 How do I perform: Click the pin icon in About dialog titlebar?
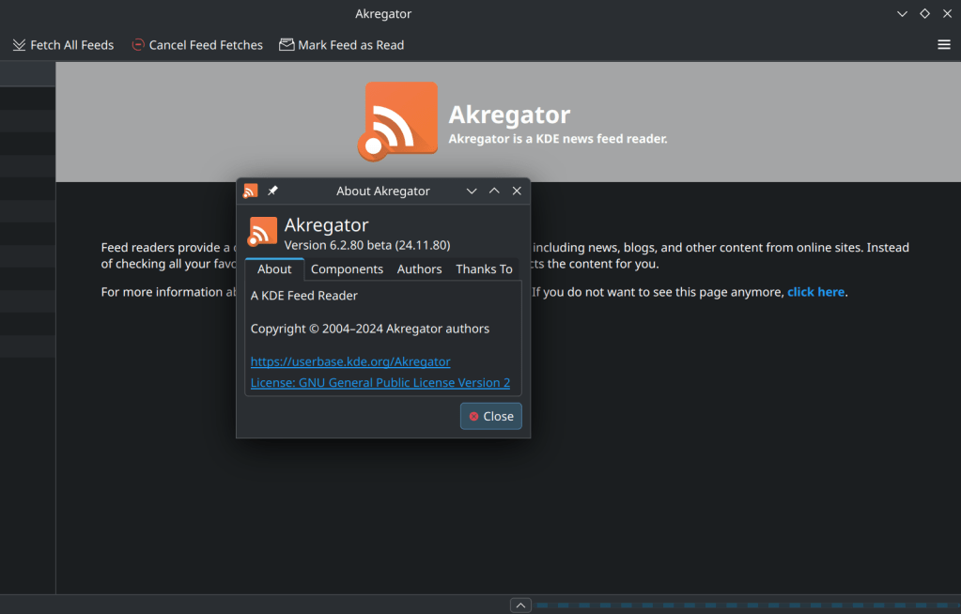click(x=272, y=191)
